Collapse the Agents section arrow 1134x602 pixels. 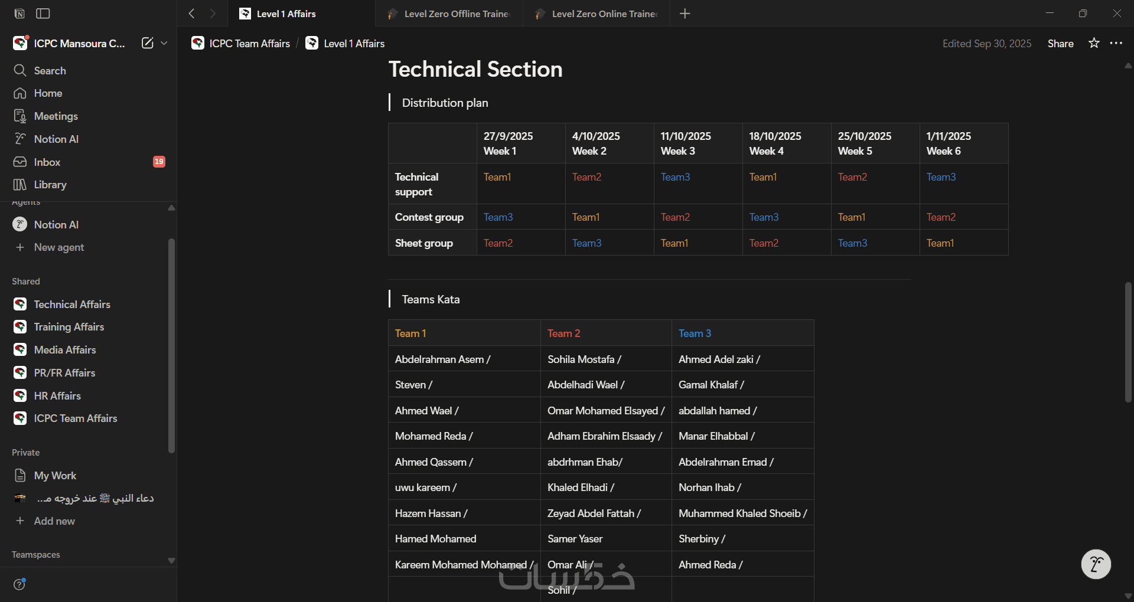tap(171, 208)
